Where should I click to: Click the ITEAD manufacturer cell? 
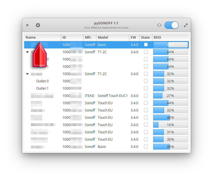(x=90, y=96)
